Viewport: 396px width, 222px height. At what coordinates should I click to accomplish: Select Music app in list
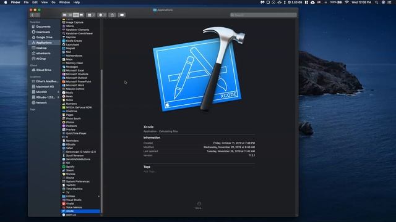point(69,92)
